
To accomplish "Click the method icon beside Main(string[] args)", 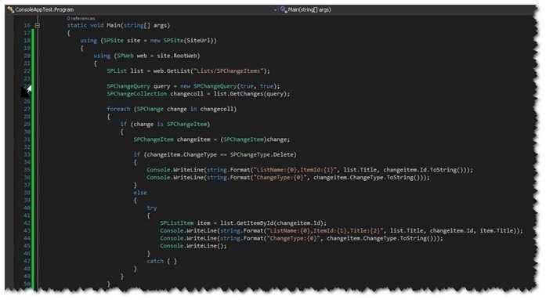I will click(x=284, y=9).
